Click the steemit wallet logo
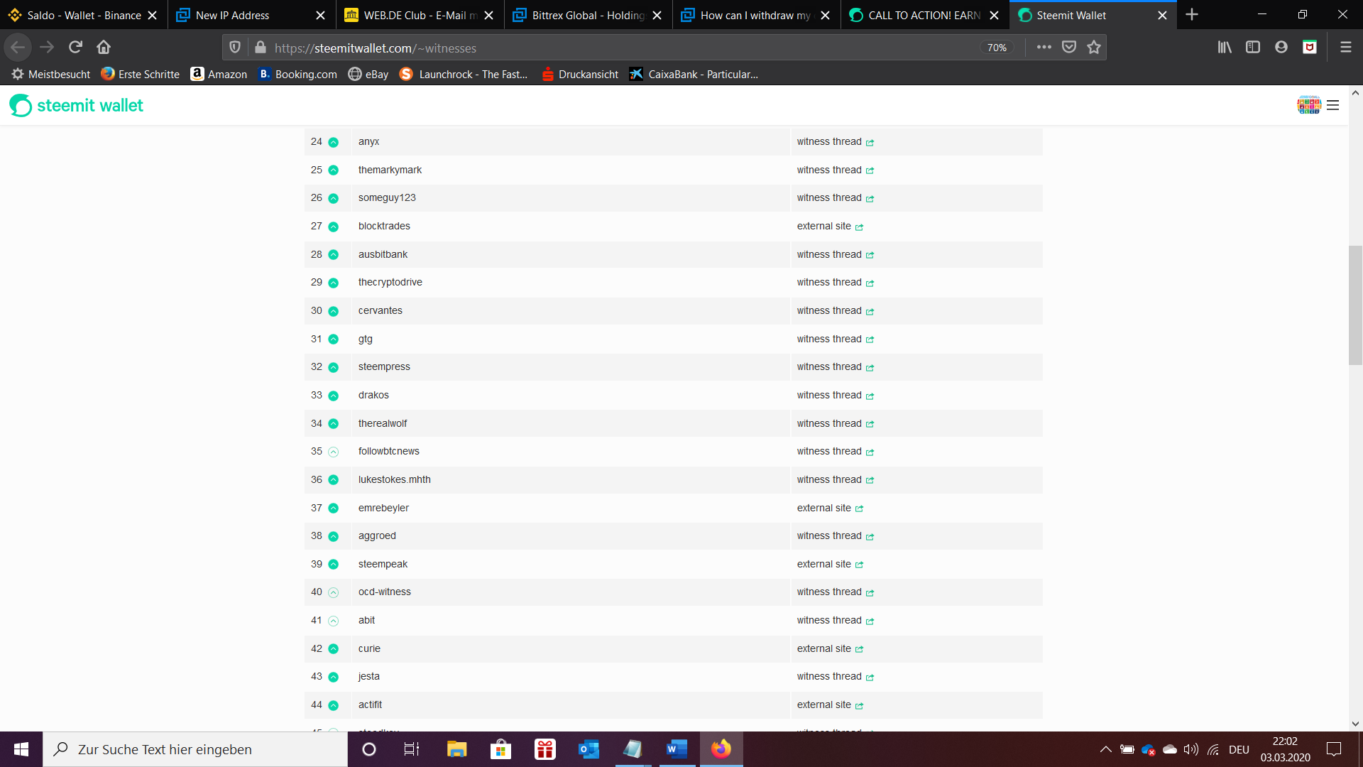 76,105
